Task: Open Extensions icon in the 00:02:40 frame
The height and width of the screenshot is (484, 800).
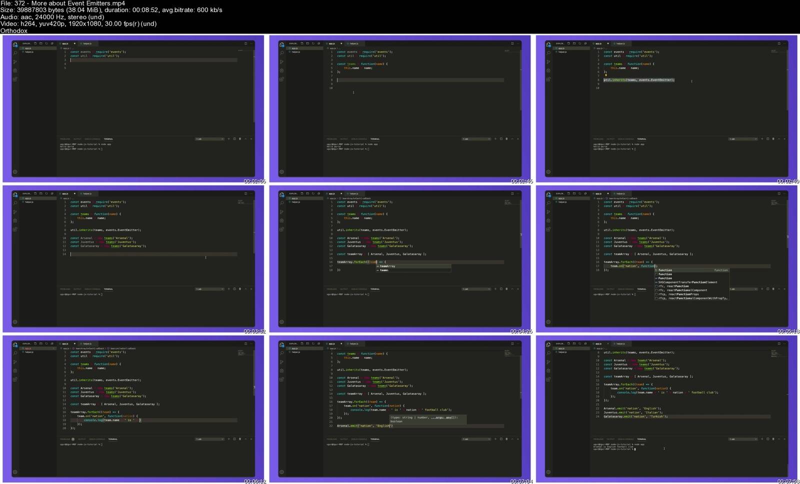Action: pyautogui.click(x=548, y=79)
